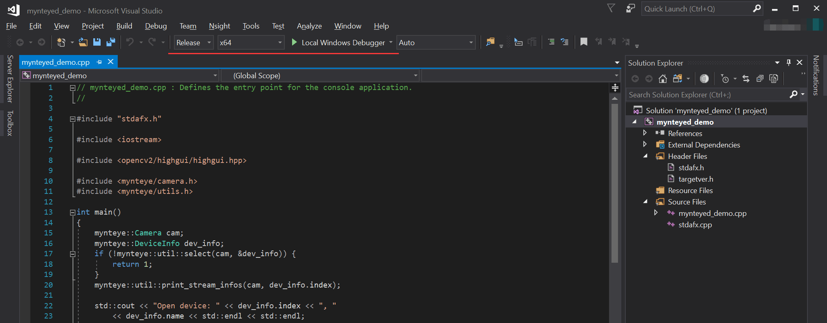827x323 pixels.
Task: Click the Open File folder icon
Action: point(83,42)
